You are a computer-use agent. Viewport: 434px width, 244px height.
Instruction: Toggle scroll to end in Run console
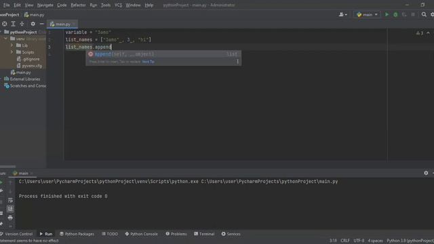click(10, 209)
